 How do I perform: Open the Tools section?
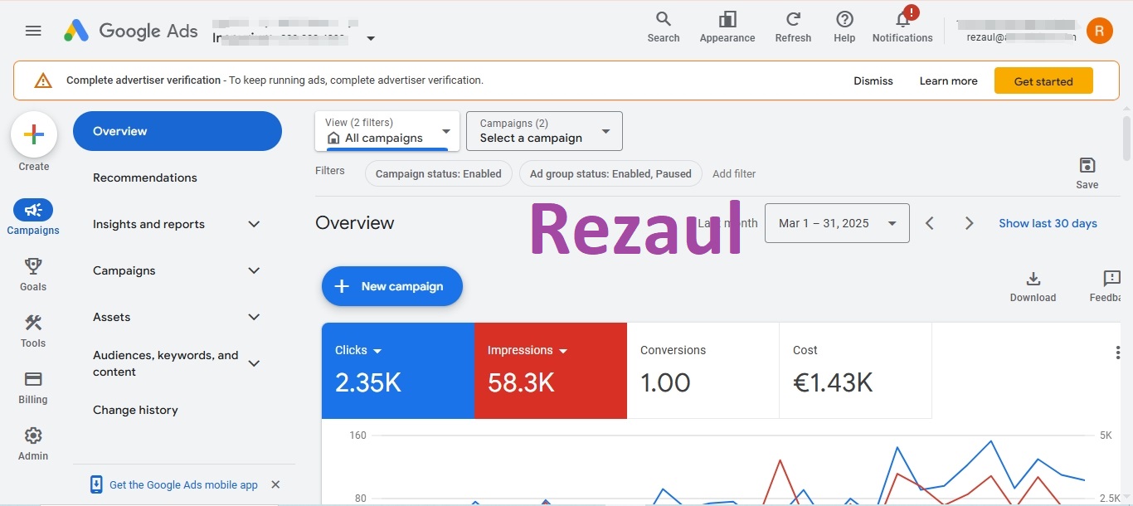pyautogui.click(x=33, y=330)
